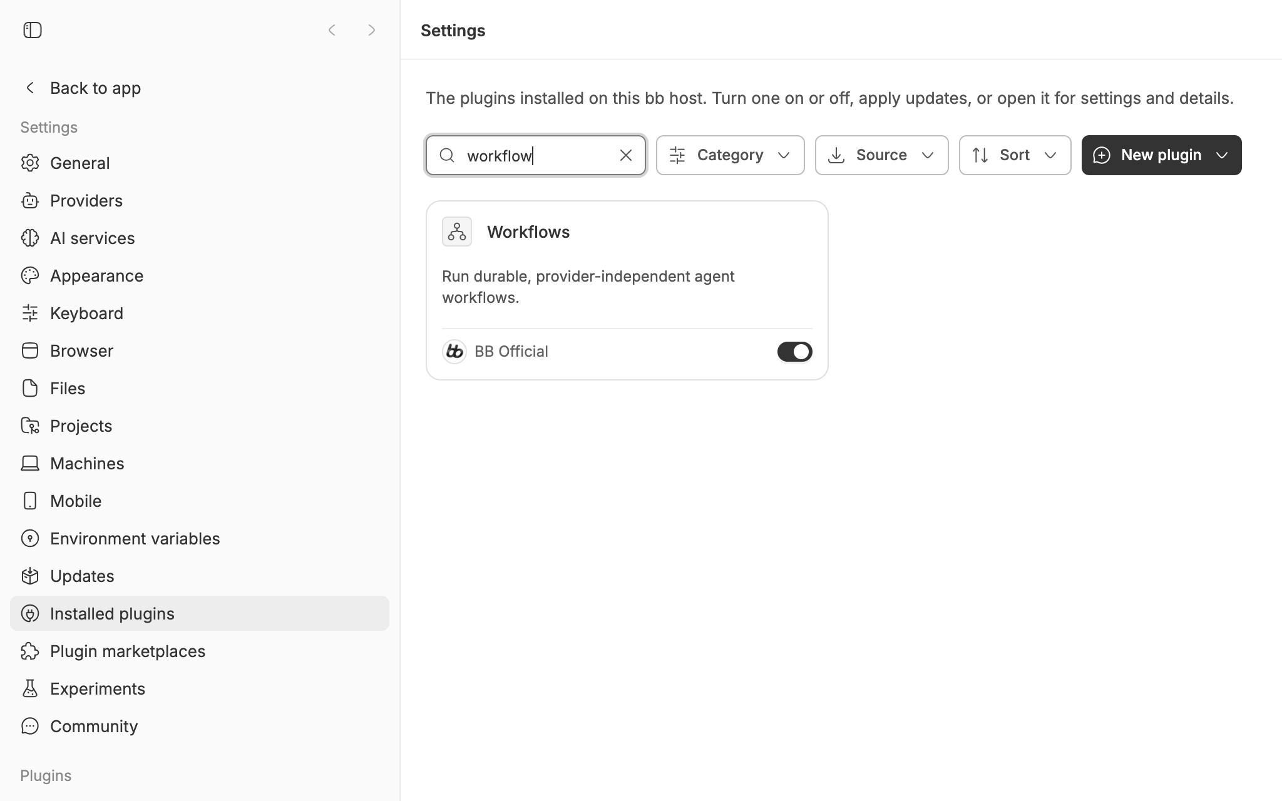
Task: Open Keyboard settings
Action: (x=200, y=313)
